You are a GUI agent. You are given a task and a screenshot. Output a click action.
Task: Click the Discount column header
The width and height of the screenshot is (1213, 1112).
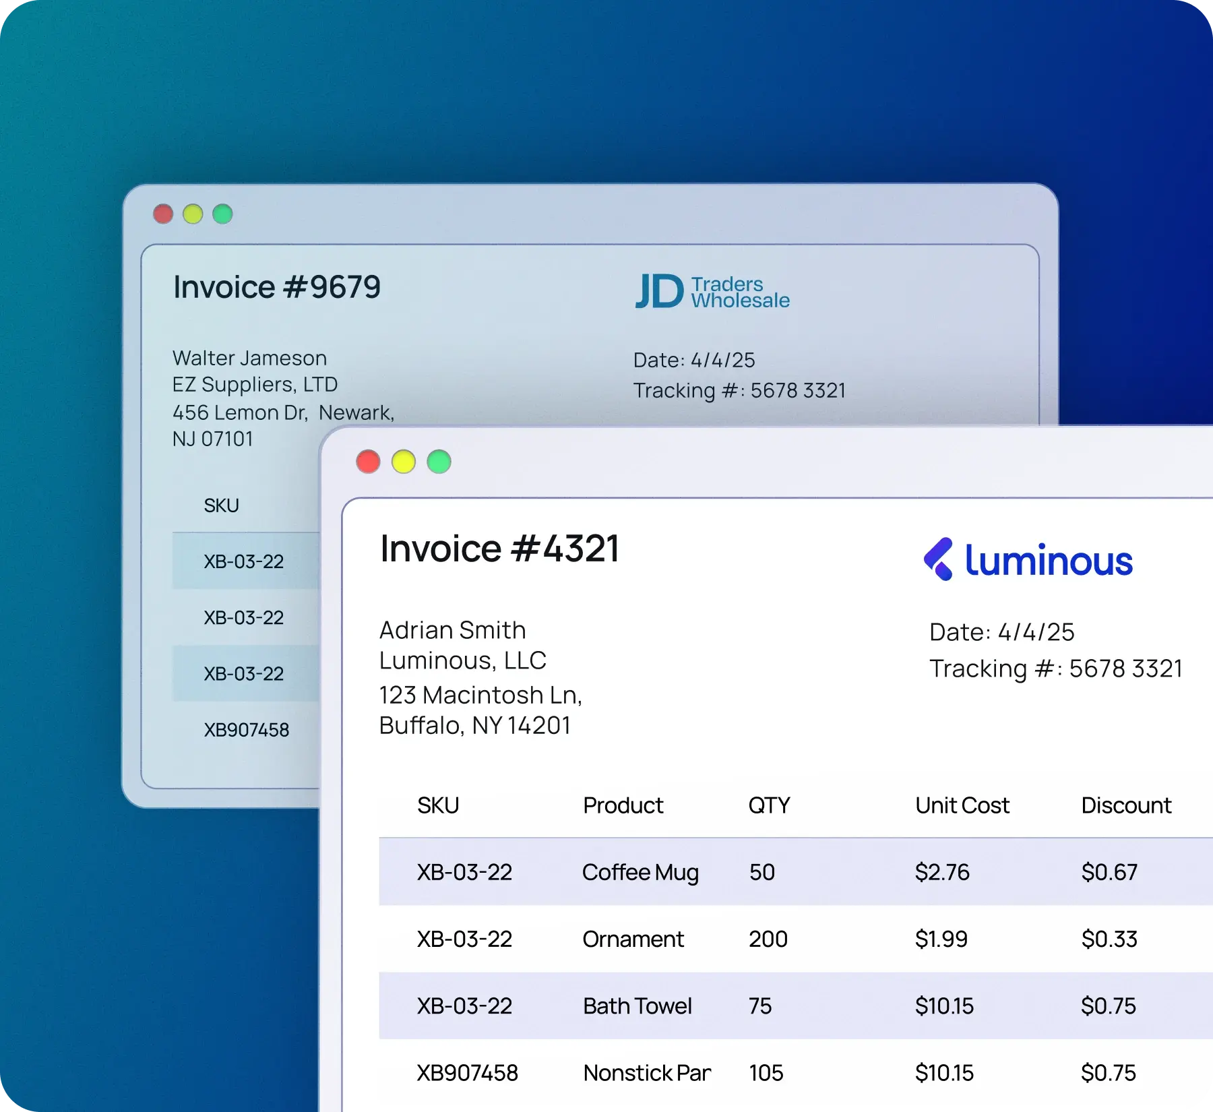tap(1126, 805)
